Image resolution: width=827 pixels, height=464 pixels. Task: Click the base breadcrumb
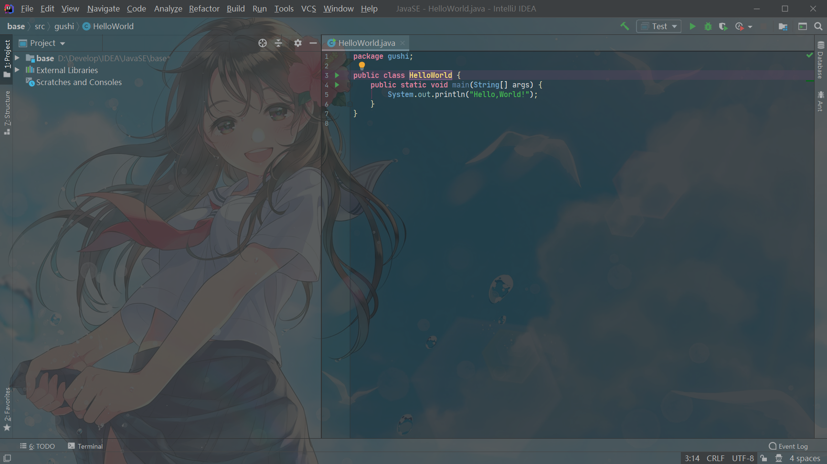pos(16,26)
